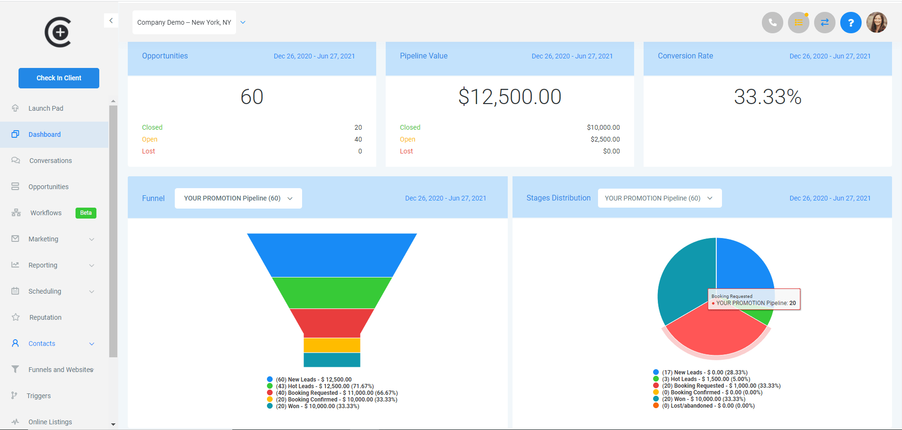
Task: Open the Stages Distribution pipeline dropdown
Action: (x=659, y=198)
